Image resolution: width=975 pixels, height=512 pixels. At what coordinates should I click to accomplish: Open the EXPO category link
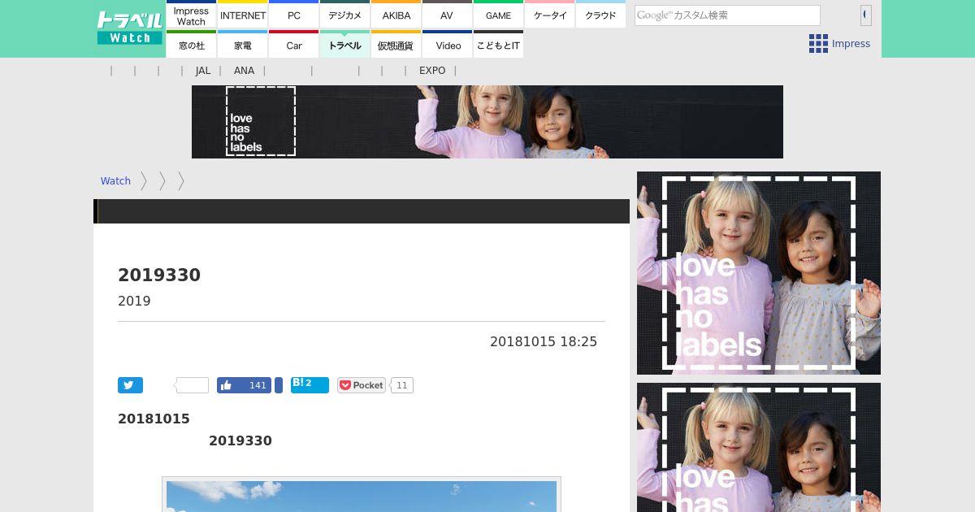coord(432,71)
